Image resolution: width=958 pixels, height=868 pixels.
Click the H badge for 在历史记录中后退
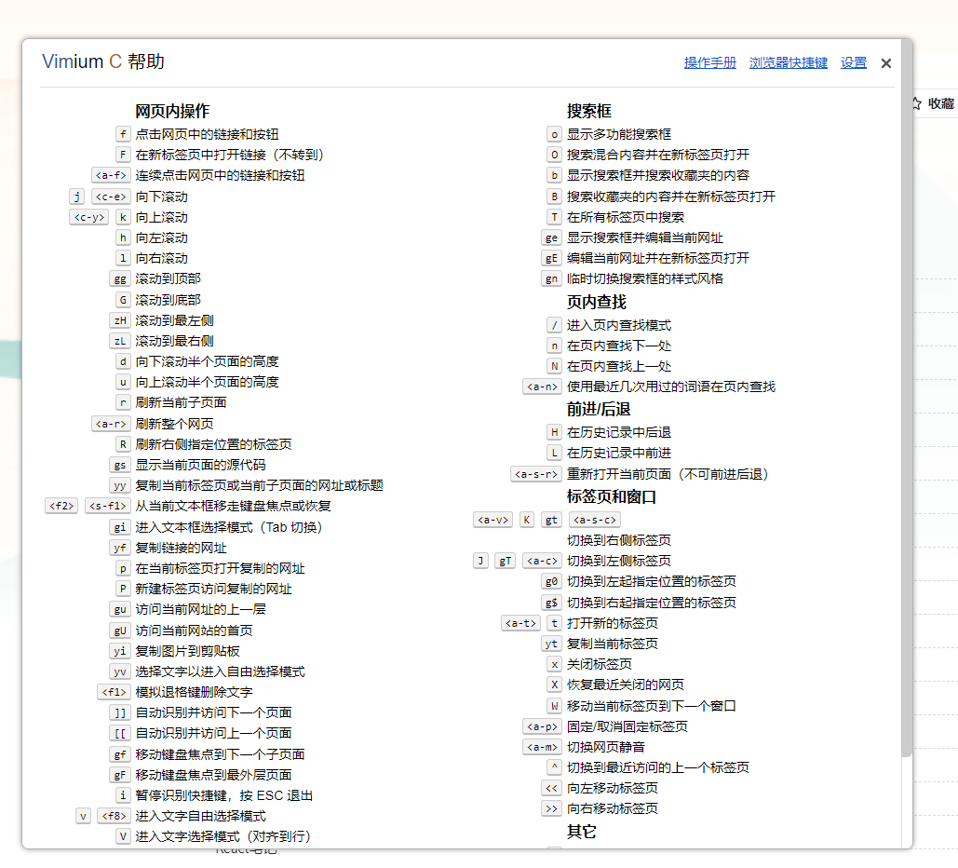coord(554,431)
